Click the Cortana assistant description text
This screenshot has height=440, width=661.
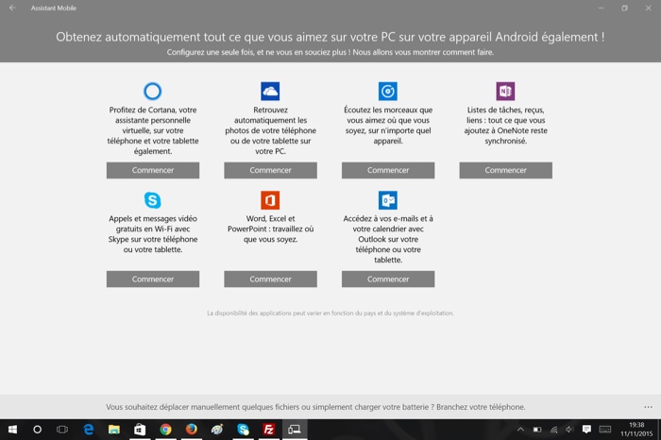[153, 130]
